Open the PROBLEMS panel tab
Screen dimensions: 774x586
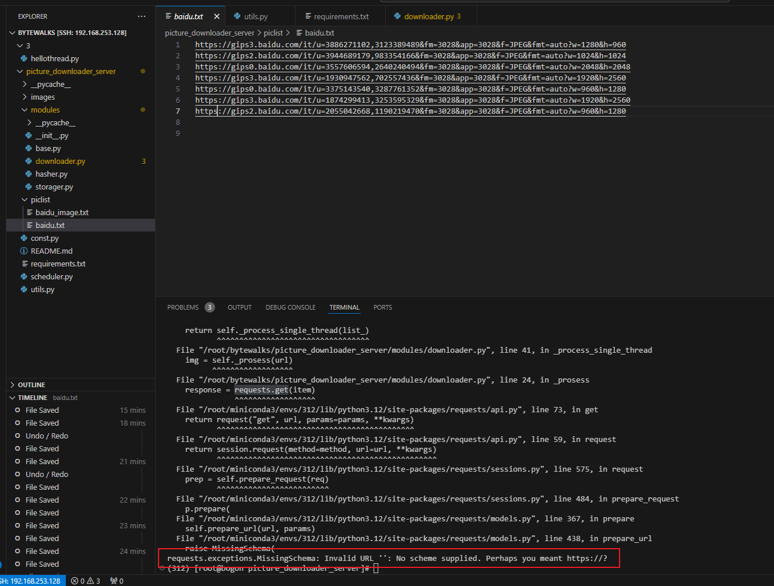(183, 307)
